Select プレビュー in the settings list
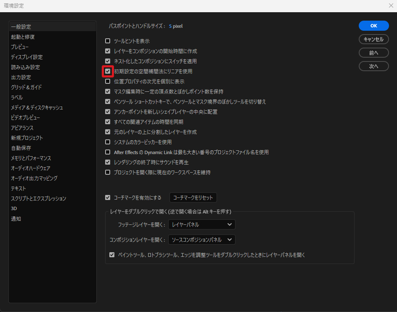This screenshot has width=397, height=312. (x=20, y=47)
